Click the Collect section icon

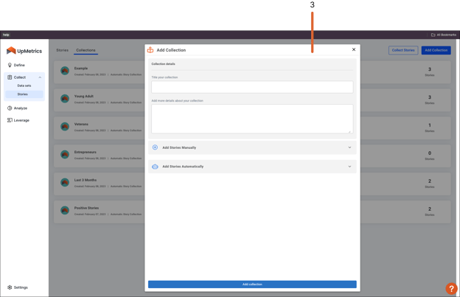[x=10, y=77]
